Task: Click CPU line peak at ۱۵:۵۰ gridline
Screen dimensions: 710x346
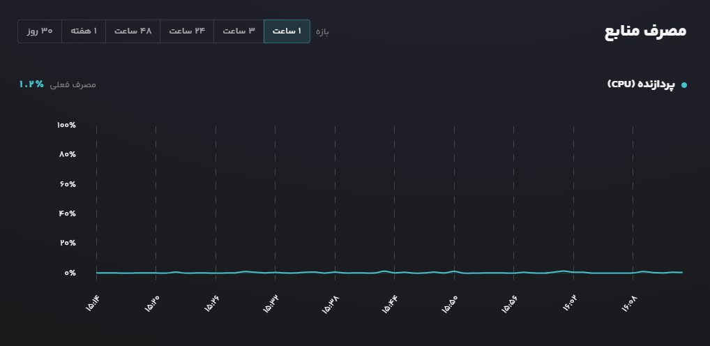Action: click(x=454, y=271)
